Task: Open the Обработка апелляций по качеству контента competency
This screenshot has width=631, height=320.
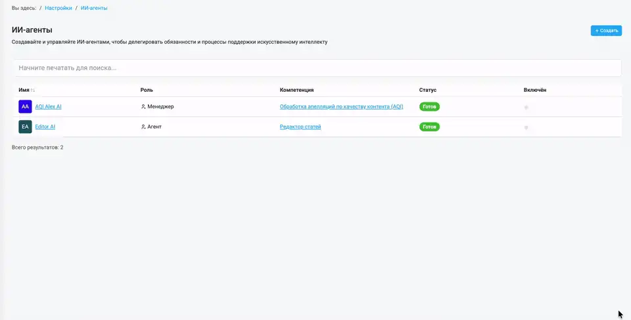Action: click(341, 106)
